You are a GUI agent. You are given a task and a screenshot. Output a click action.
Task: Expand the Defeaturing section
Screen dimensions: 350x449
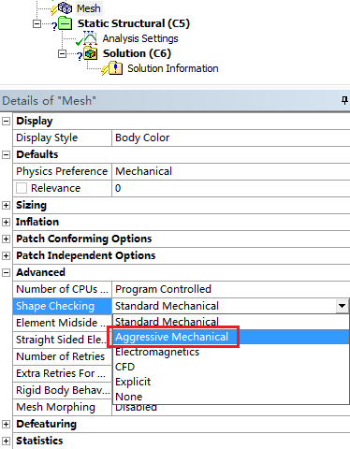(6, 424)
